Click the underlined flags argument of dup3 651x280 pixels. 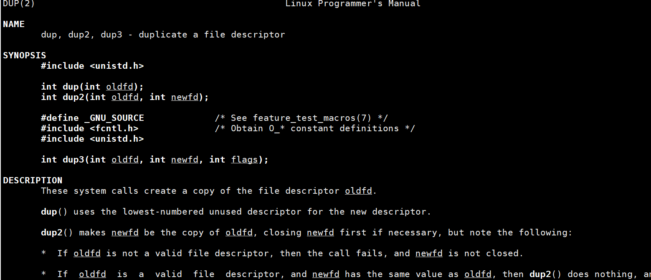click(244, 160)
